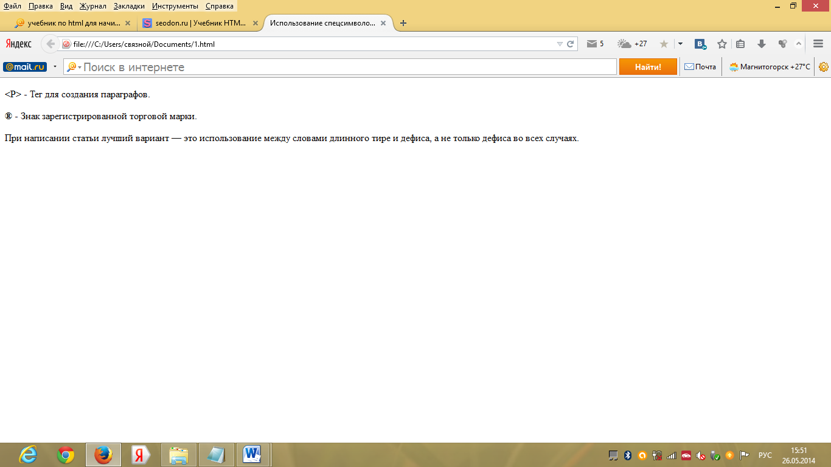
Task: Click the site identity icon in address bar
Action: (x=66, y=44)
